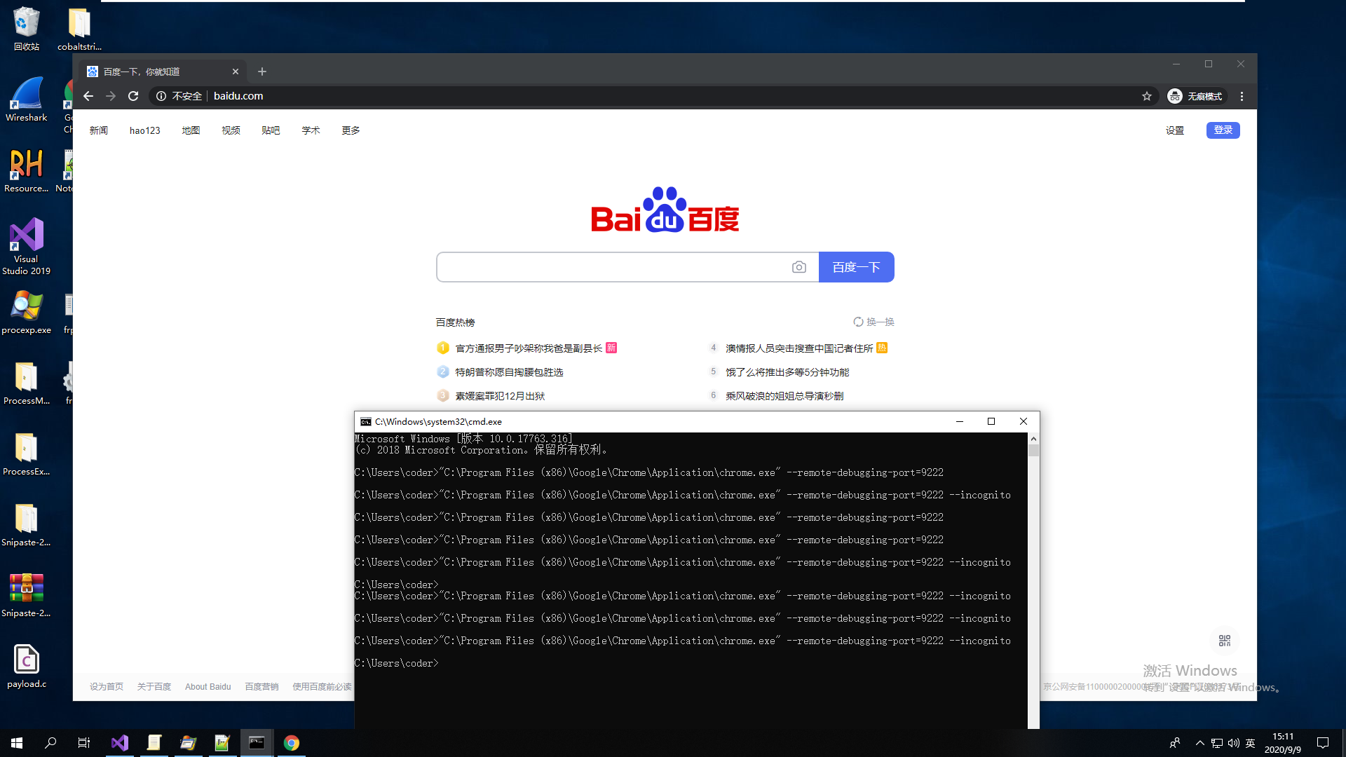Viewport: 1346px width, 757px height.
Task: Expand the 更多 menu on Baidu
Action: click(x=351, y=130)
